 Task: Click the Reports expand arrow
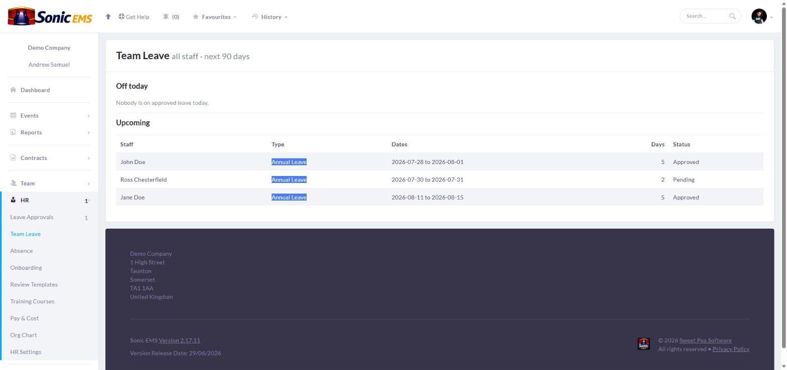(89, 133)
